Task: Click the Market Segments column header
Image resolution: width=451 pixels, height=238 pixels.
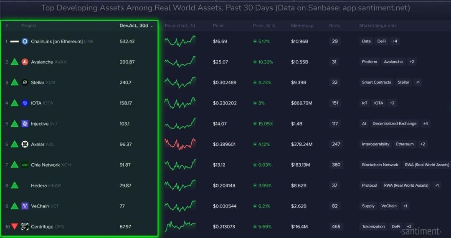Action: pos(378,25)
